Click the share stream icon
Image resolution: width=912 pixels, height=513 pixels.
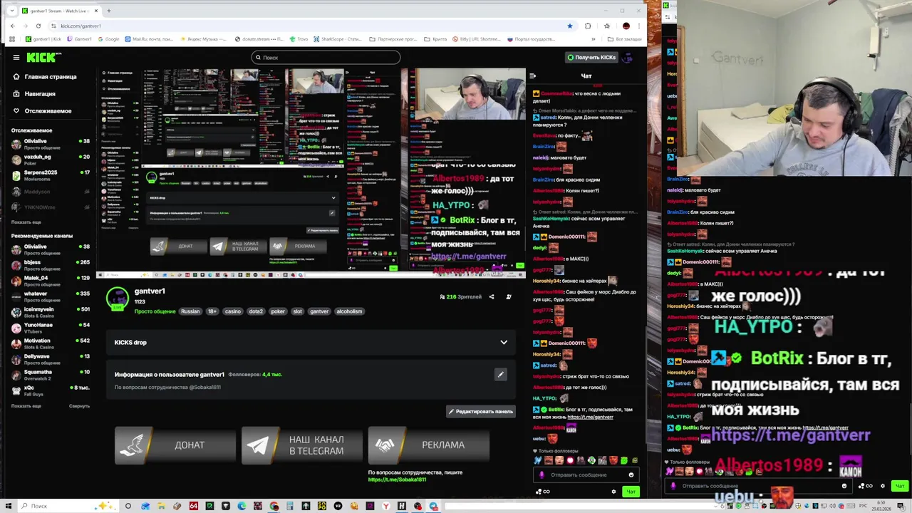pos(492,296)
